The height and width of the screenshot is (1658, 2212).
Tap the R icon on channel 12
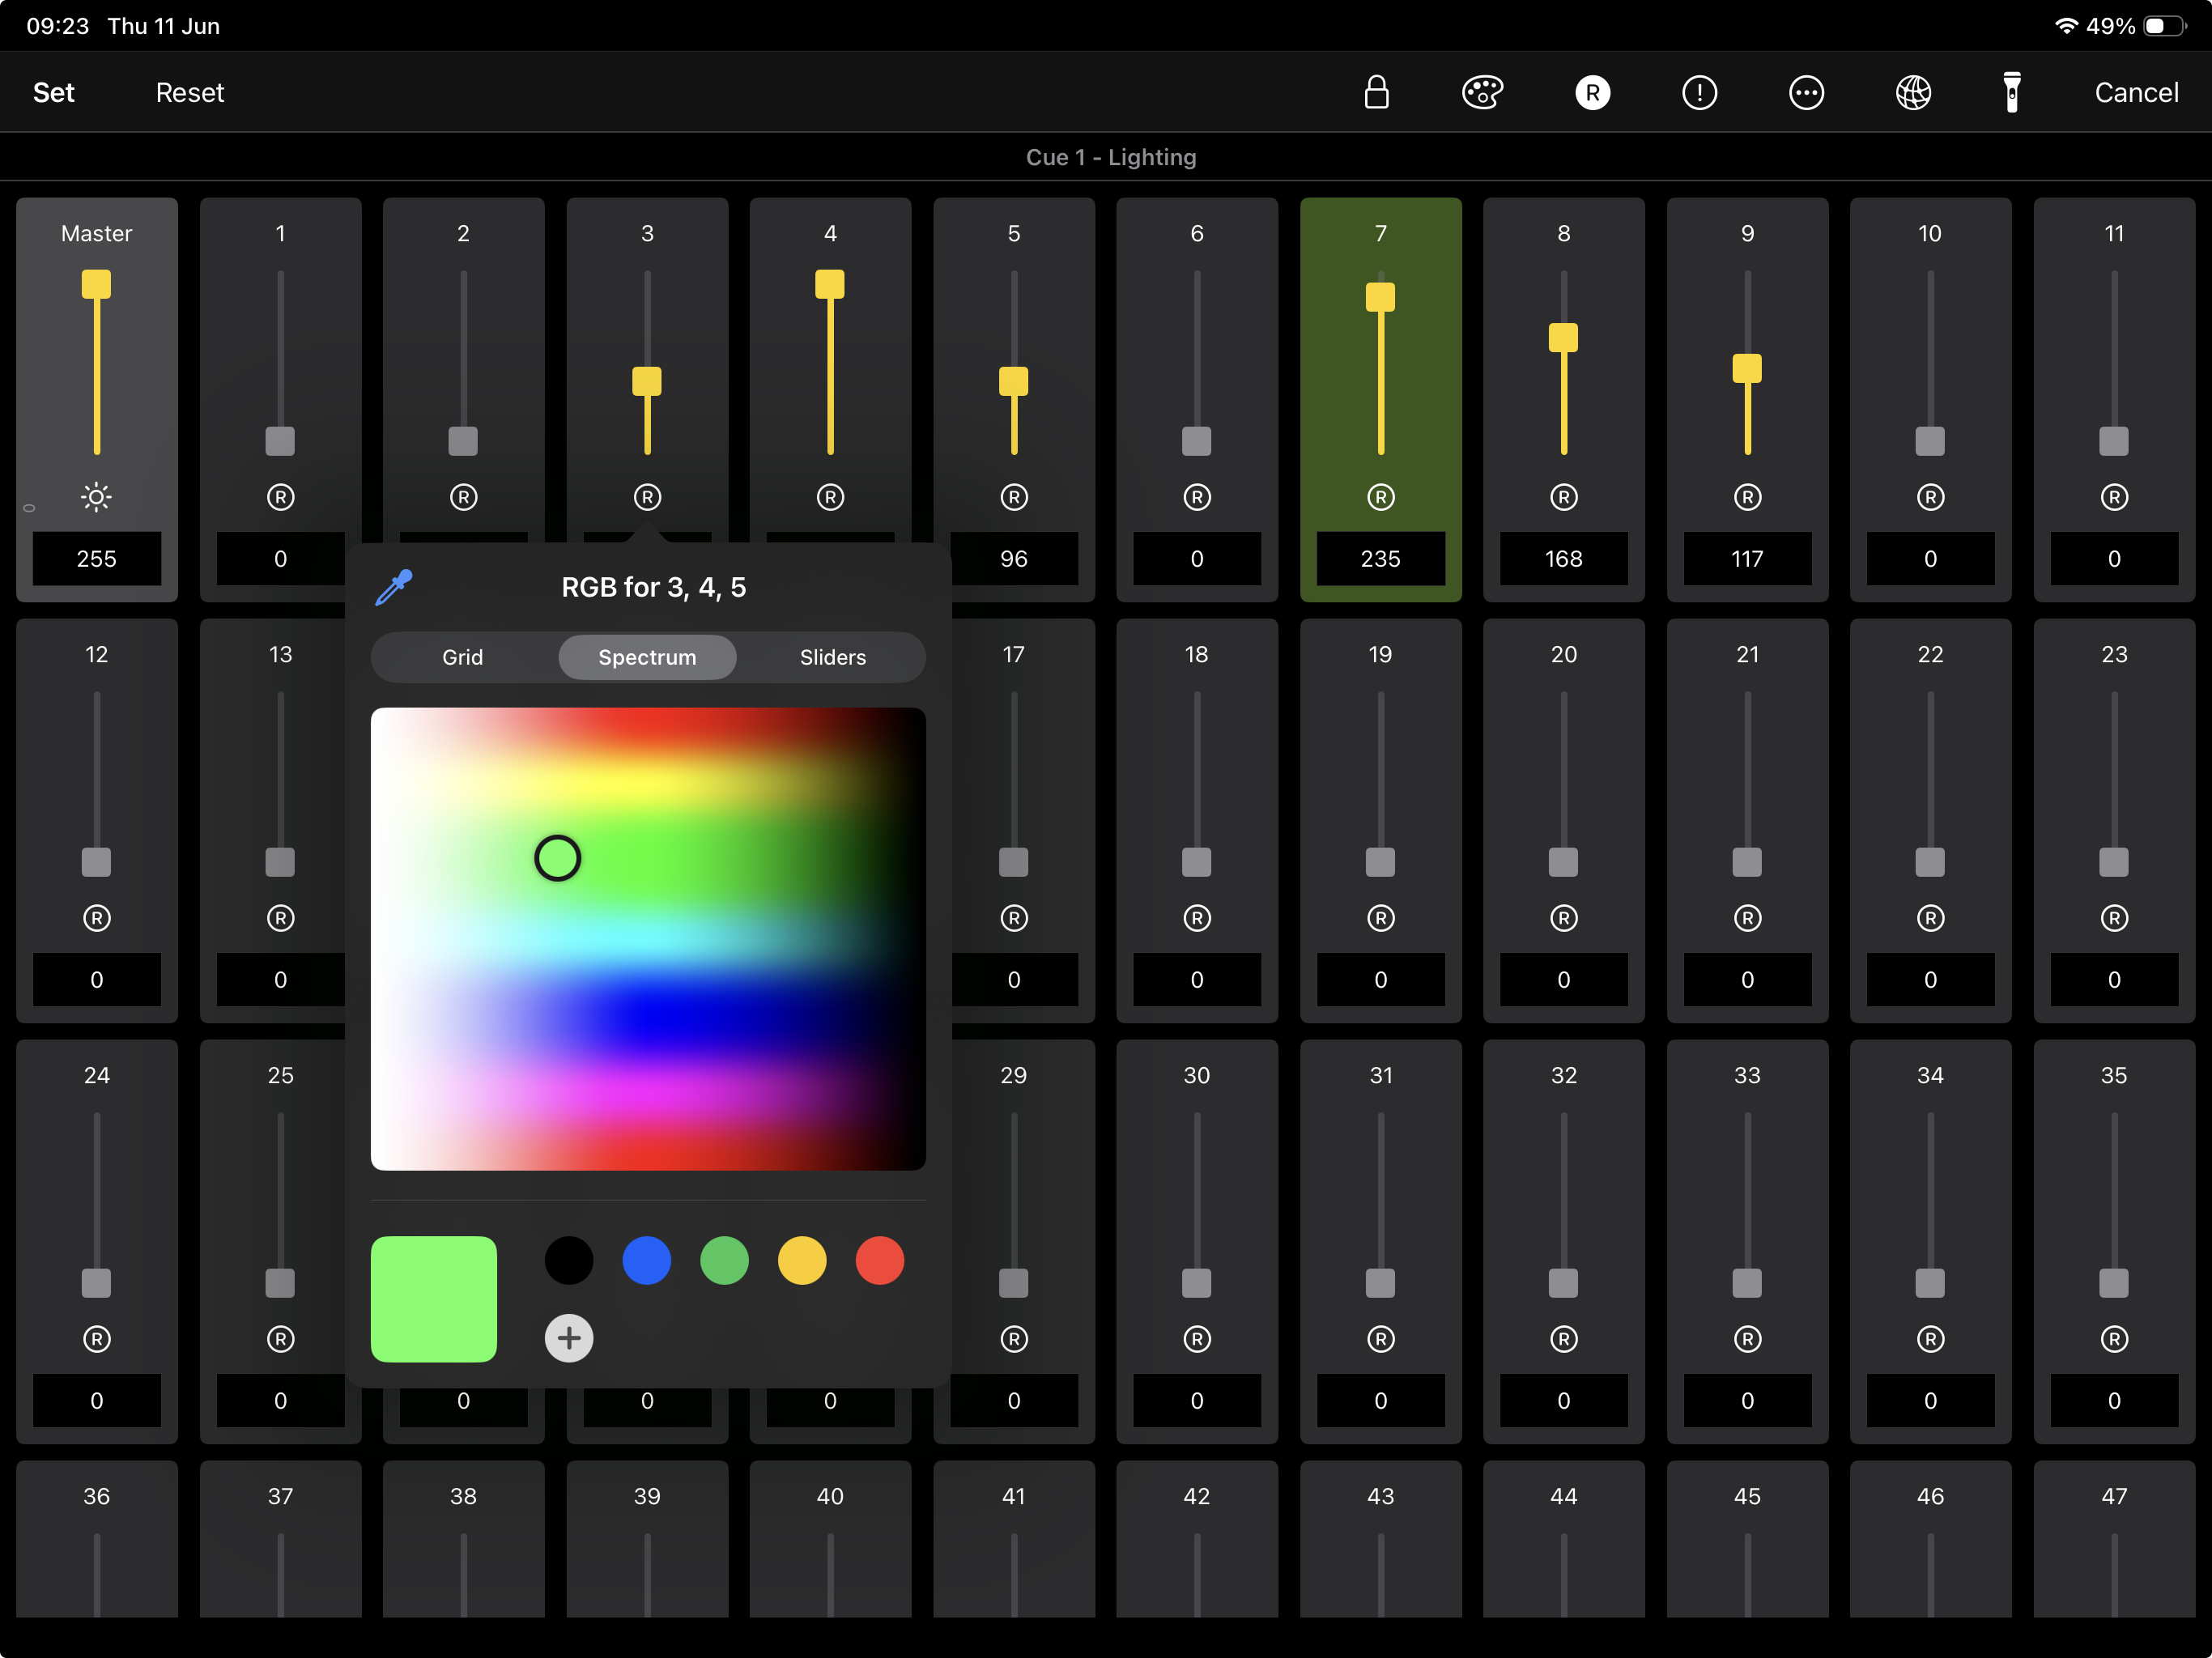[x=96, y=918]
